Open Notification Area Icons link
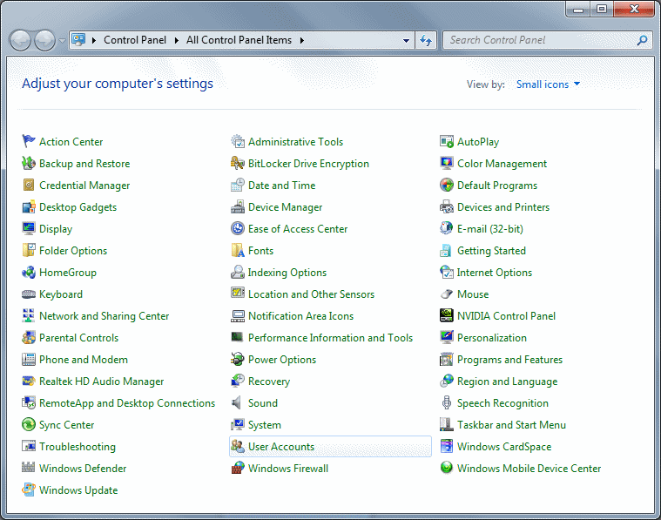Viewport: 661px width, 520px height. coord(300,316)
